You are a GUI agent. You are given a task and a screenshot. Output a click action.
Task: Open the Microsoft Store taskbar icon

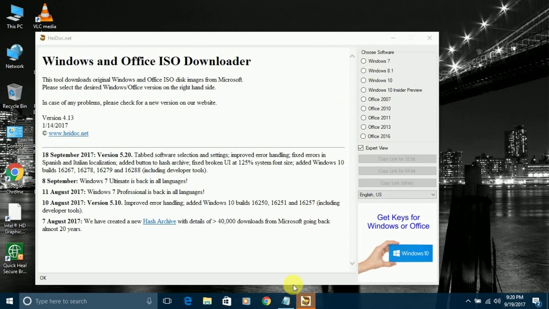[x=226, y=301]
